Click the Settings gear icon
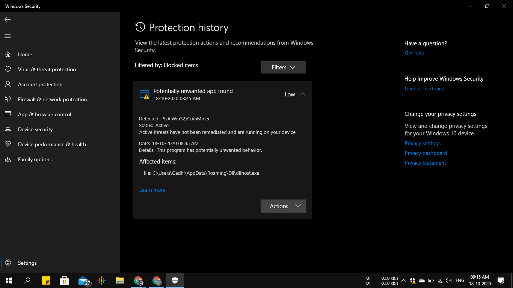 coord(8,263)
